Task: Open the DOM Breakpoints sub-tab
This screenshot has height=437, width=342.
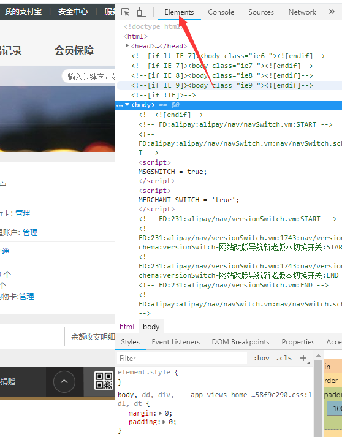Action: click(240, 342)
